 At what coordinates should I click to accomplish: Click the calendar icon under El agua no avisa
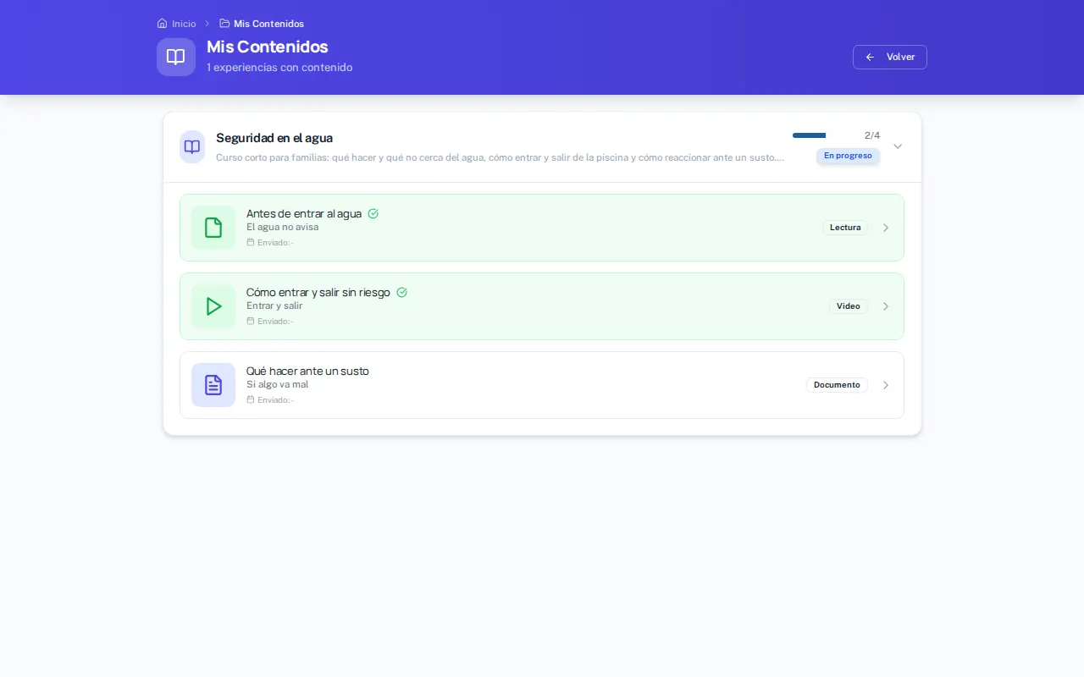coord(251,242)
